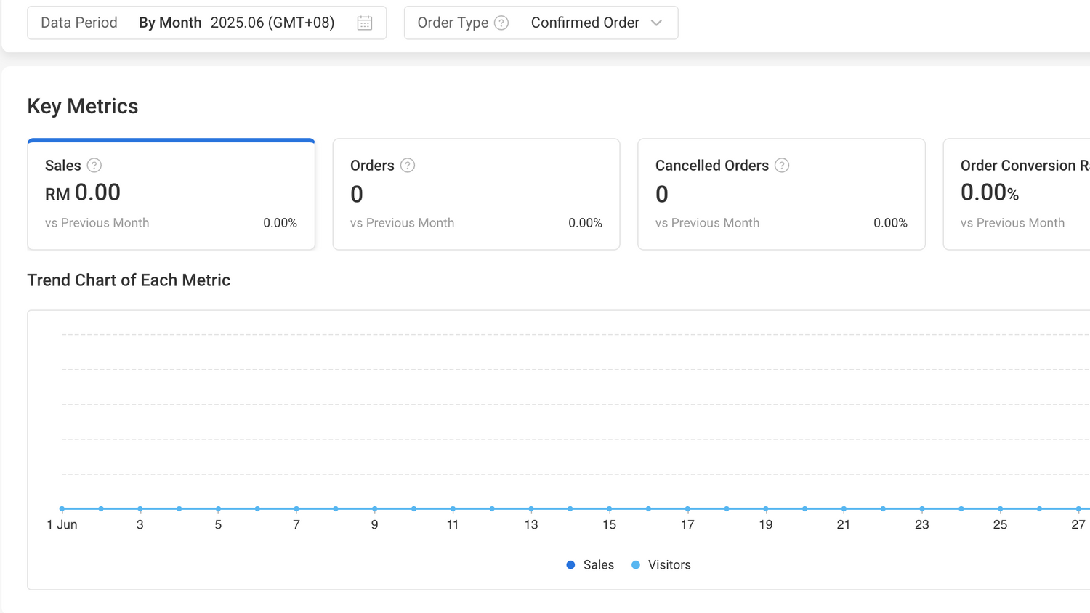The image size is (1090, 613).
Task: Open the calendar date picker icon
Action: [365, 23]
